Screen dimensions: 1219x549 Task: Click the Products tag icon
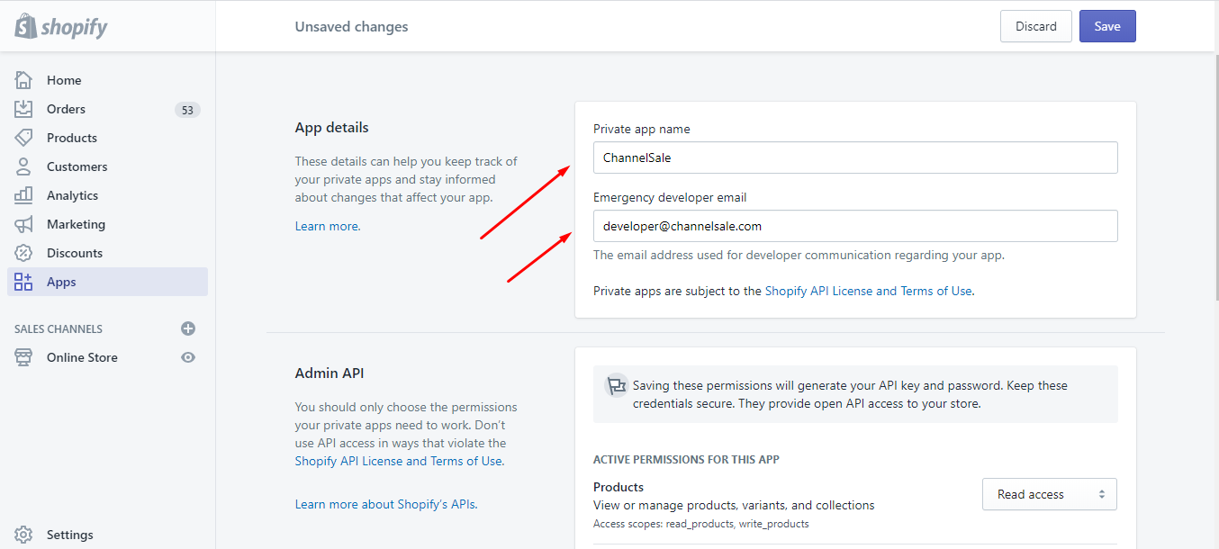click(x=23, y=138)
